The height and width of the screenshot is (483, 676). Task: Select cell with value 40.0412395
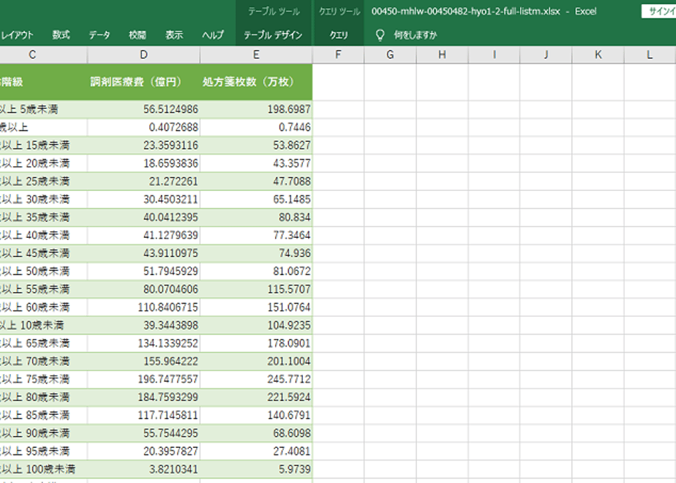point(143,217)
